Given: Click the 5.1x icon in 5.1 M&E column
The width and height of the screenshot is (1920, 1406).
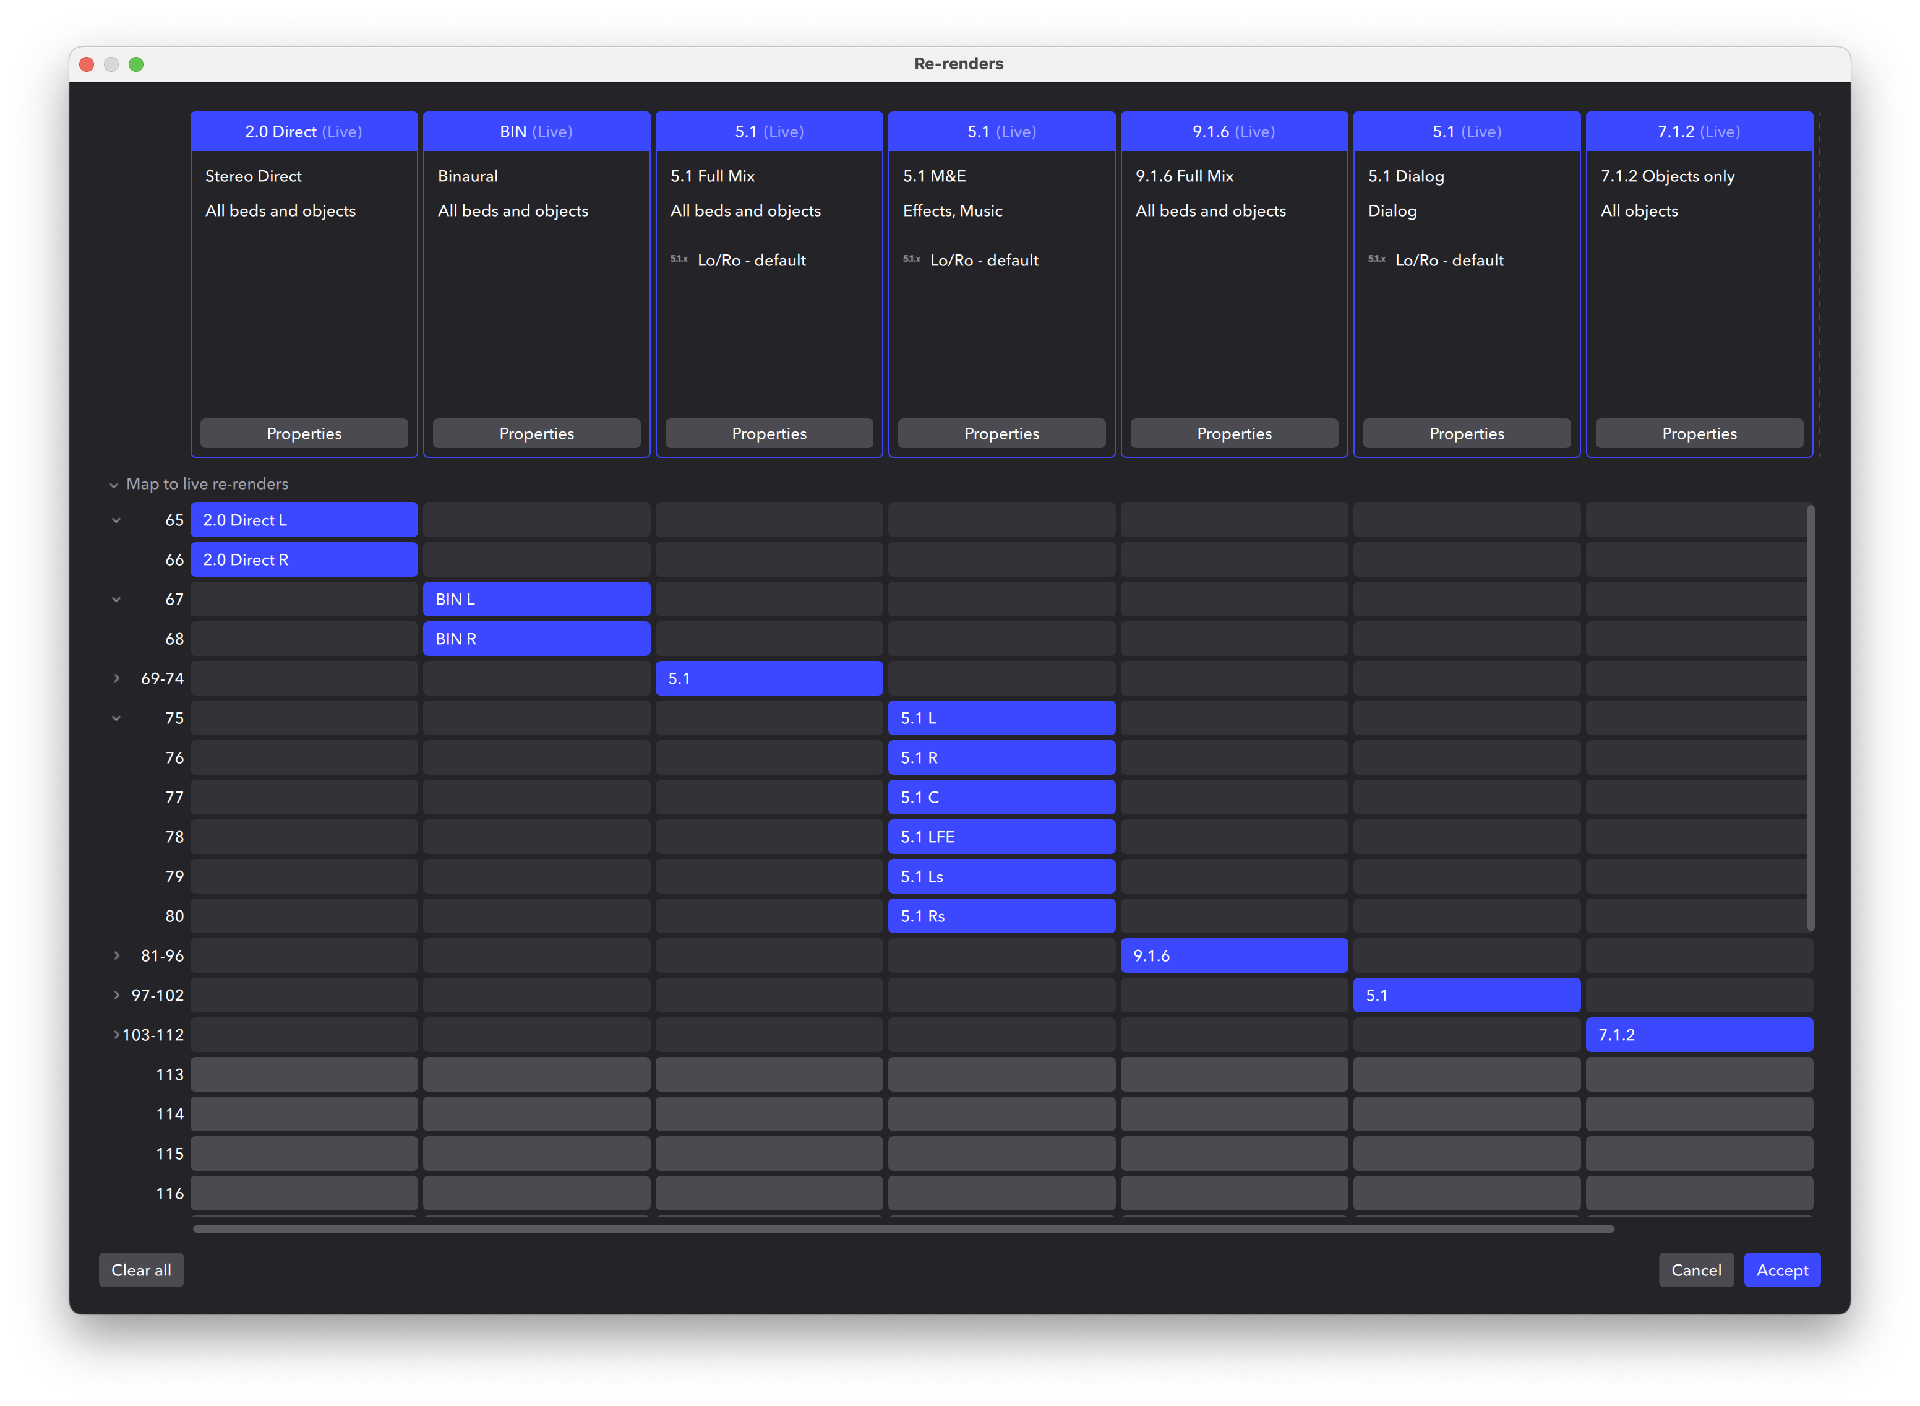Looking at the screenshot, I should (911, 259).
